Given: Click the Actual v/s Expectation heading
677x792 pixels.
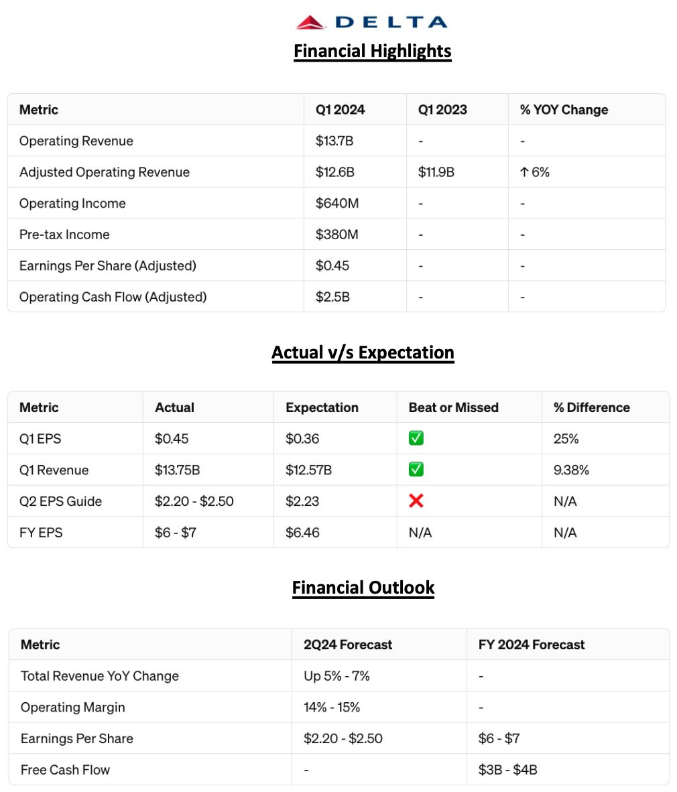Looking at the screenshot, I should (363, 352).
